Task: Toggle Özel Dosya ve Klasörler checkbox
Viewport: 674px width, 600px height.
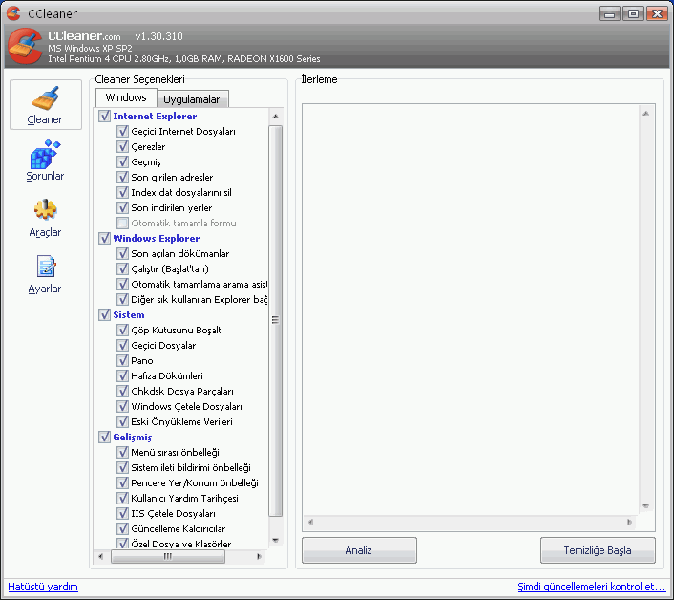Action: point(122,544)
